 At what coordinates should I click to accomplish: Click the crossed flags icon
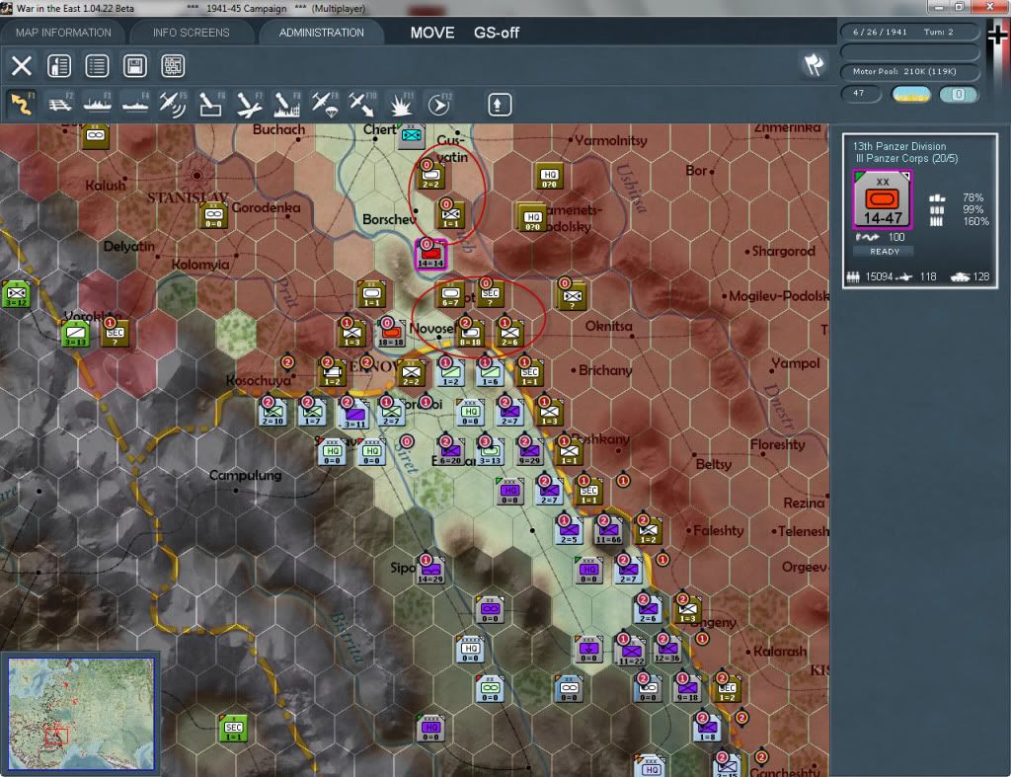814,64
